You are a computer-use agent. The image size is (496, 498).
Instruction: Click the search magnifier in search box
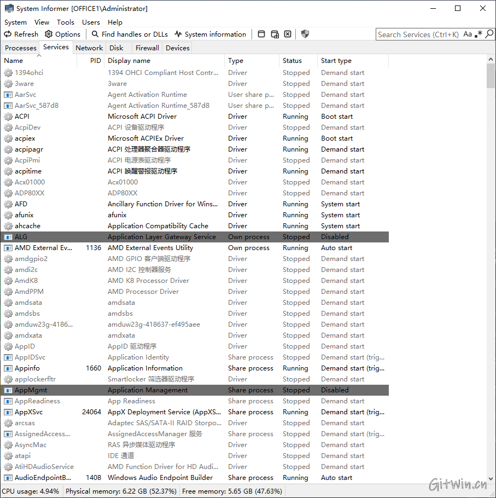[x=489, y=34]
